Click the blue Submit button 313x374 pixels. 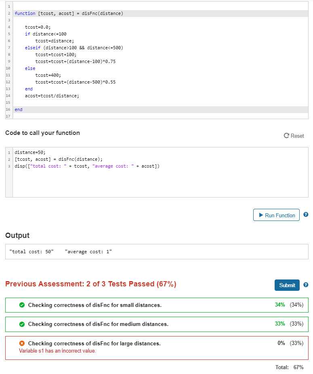coord(287,285)
